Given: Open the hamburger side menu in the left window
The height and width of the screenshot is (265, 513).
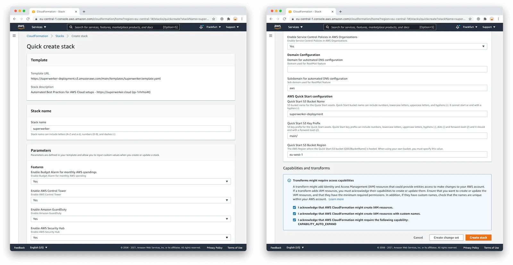Looking at the screenshot, I should (x=14, y=36).
